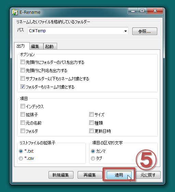Open the path dropdown arrow

click(x=125, y=31)
